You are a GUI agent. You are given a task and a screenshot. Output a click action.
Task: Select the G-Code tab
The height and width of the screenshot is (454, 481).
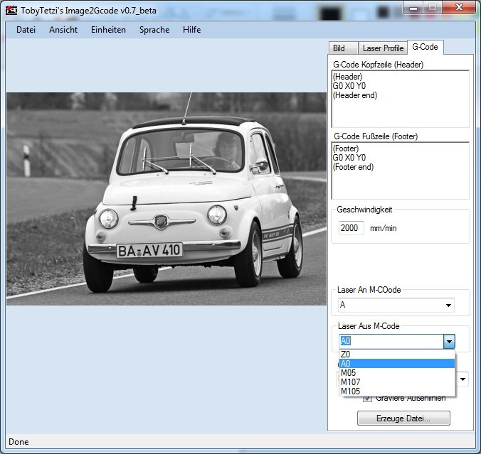pyautogui.click(x=424, y=48)
